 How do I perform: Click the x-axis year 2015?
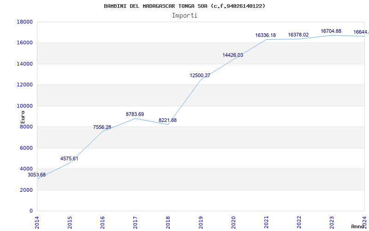click(x=70, y=223)
